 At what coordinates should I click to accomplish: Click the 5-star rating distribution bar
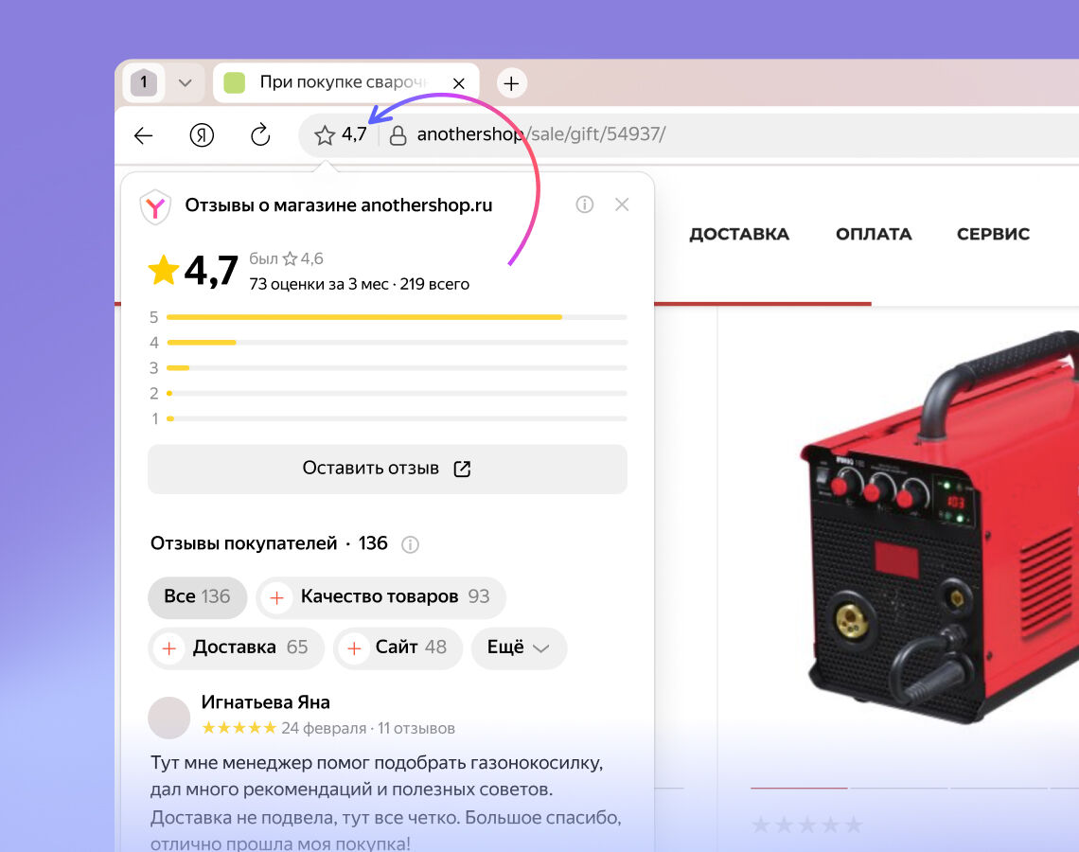[x=397, y=317]
